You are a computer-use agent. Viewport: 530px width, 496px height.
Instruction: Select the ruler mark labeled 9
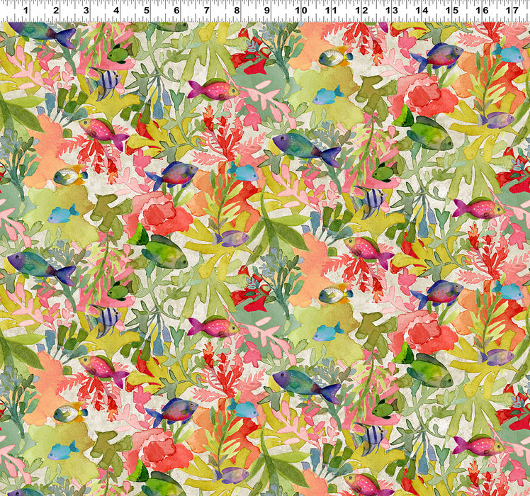click(266, 11)
